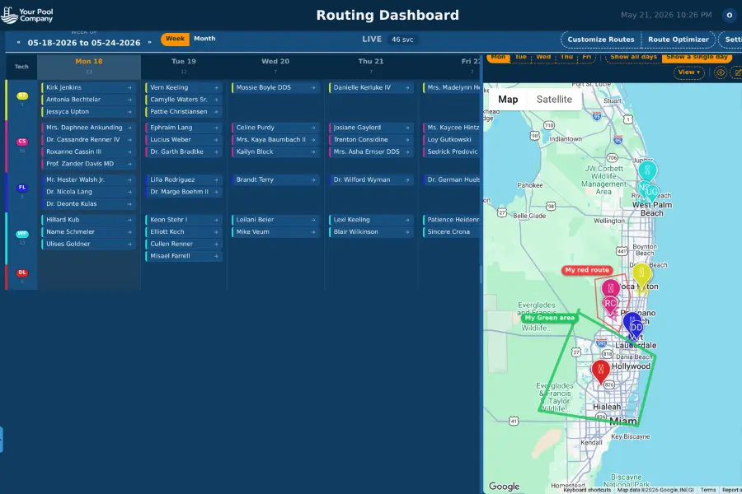The height and width of the screenshot is (494, 742).
Task: Select Thu map day filter
Action: click(x=566, y=57)
